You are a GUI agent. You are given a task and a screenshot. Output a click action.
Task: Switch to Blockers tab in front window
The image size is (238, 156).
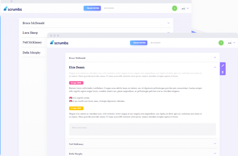(x=155, y=43)
